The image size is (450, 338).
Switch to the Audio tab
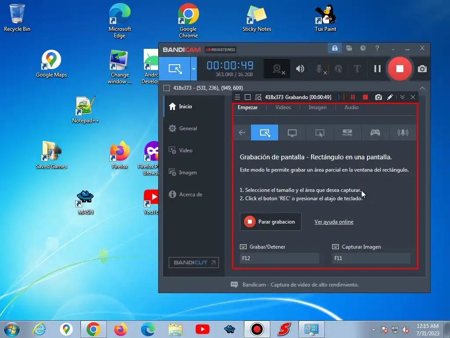(x=351, y=107)
